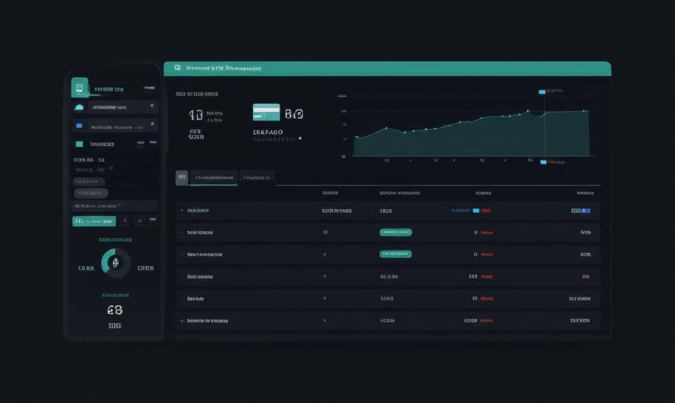Click the vertical marker line on the area chart

point(544,125)
